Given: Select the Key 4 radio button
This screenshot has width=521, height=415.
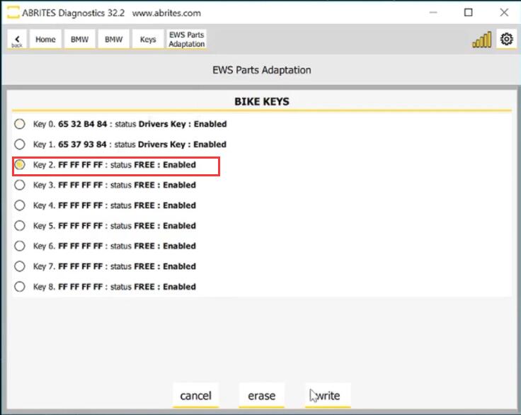Looking at the screenshot, I should (20, 205).
